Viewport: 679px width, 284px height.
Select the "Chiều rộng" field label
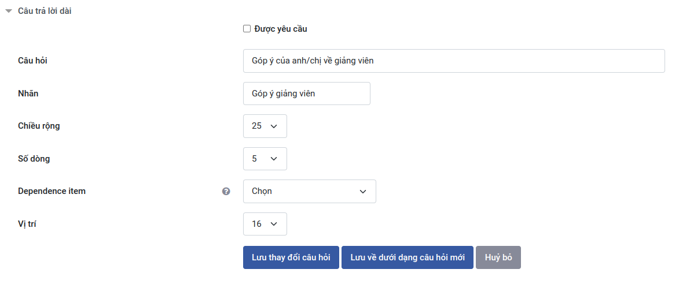39,126
